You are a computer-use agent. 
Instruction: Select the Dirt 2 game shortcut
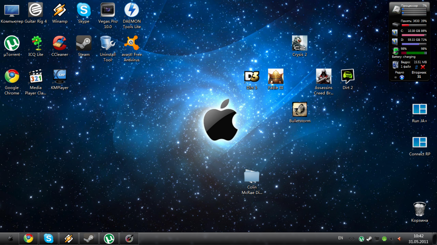[x=347, y=80]
